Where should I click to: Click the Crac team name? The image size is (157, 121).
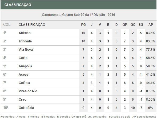click(x=22, y=100)
